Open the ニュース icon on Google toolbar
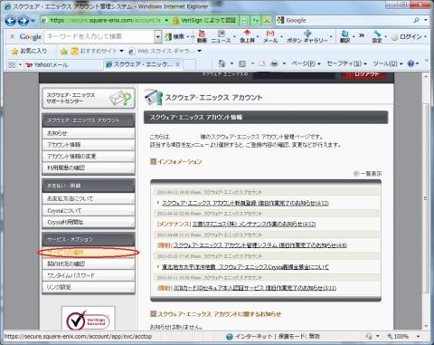Screen dimensions: 434x345 pos(221,36)
